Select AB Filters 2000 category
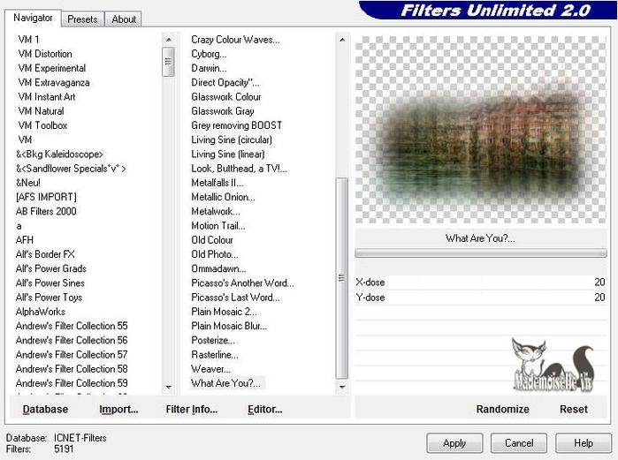Screen dimensions: 618x460 tap(46, 211)
